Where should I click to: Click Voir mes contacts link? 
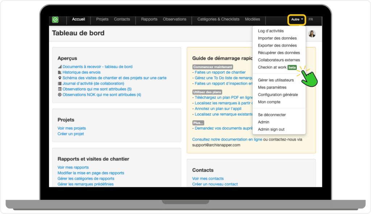(208, 179)
